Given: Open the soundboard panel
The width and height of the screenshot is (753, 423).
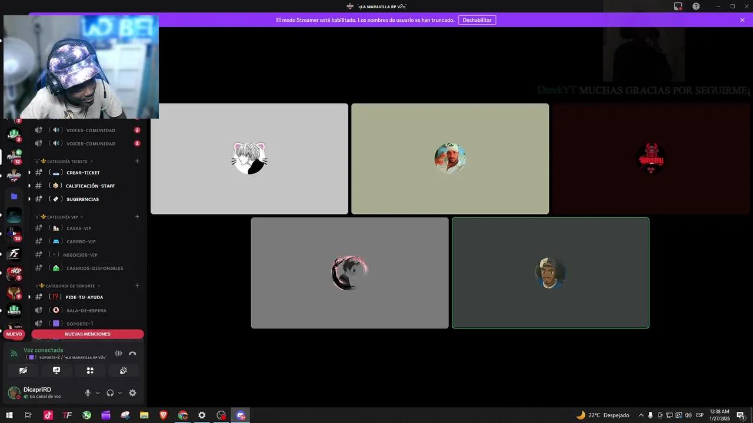Looking at the screenshot, I should (x=123, y=370).
